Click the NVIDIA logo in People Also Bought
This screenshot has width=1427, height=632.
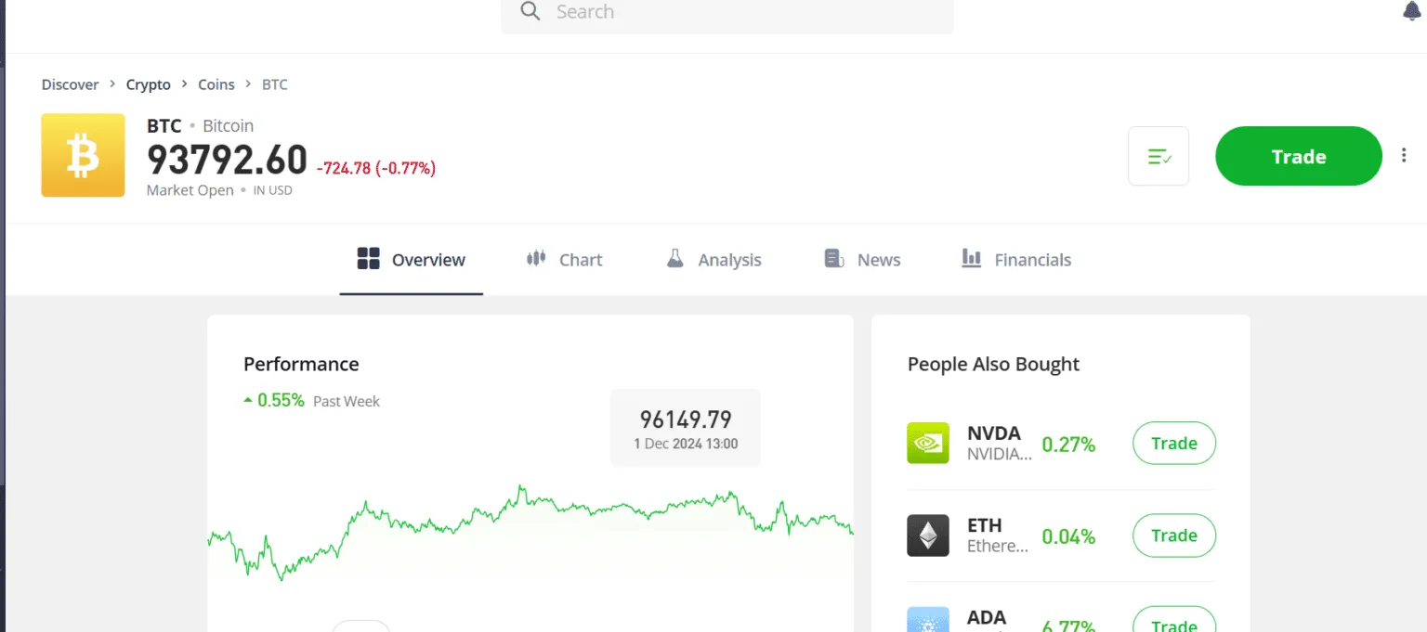coord(927,443)
